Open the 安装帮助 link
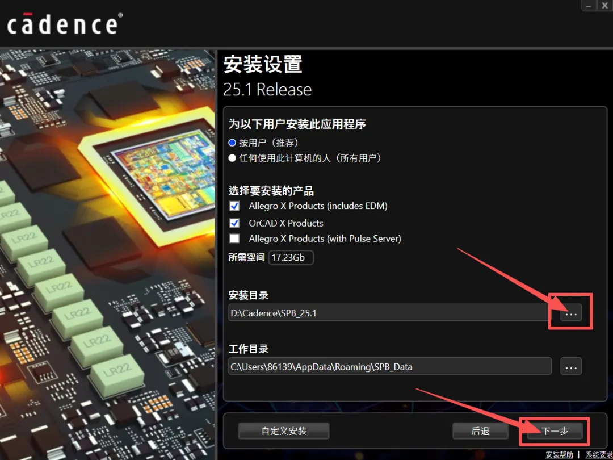Image resolution: width=613 pixels, height=460 pixels. 560,455
